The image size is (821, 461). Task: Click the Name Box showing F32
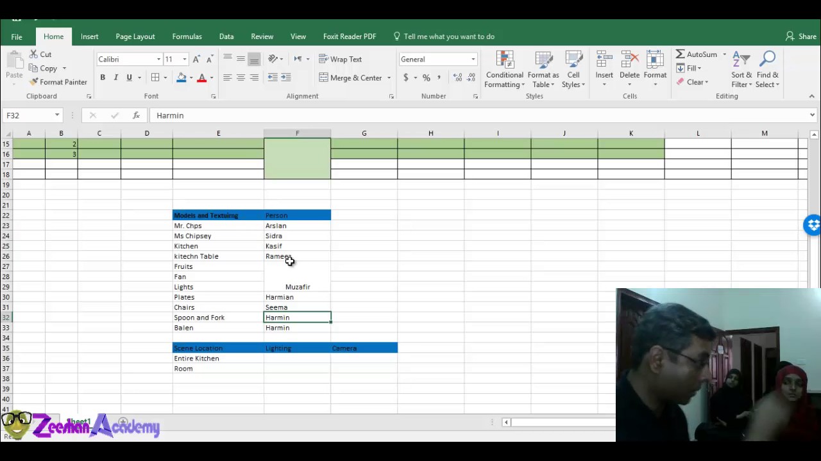tap(32, 115)
